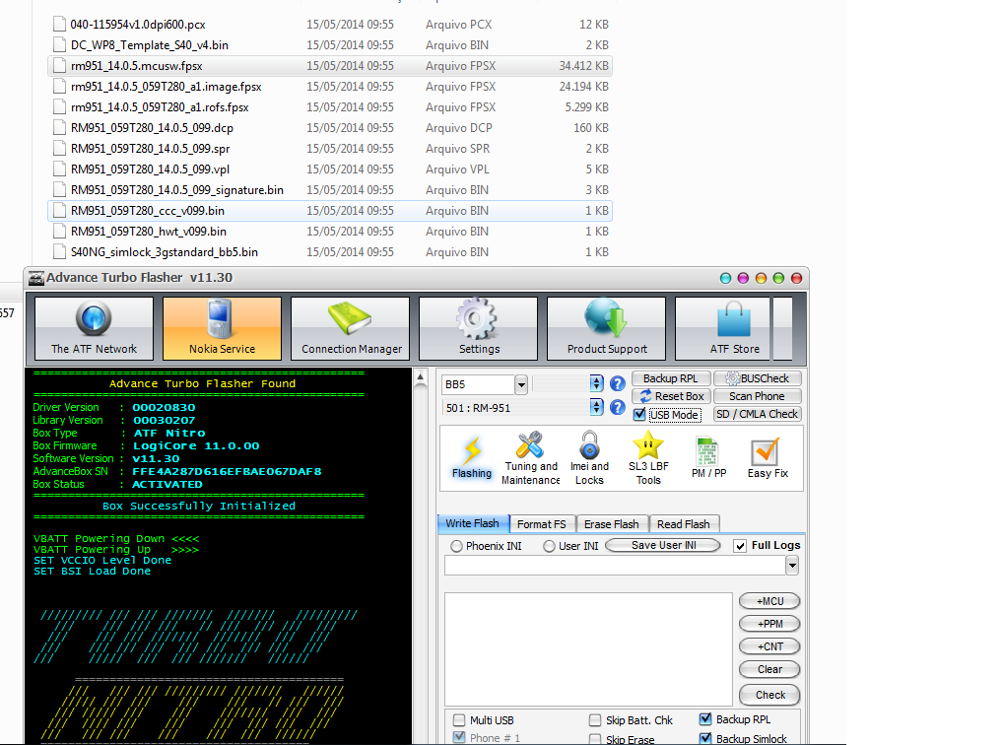Open the PM / PP tool
The image size is (1002, 745).
pyautogui.click(x=709, y=458)
